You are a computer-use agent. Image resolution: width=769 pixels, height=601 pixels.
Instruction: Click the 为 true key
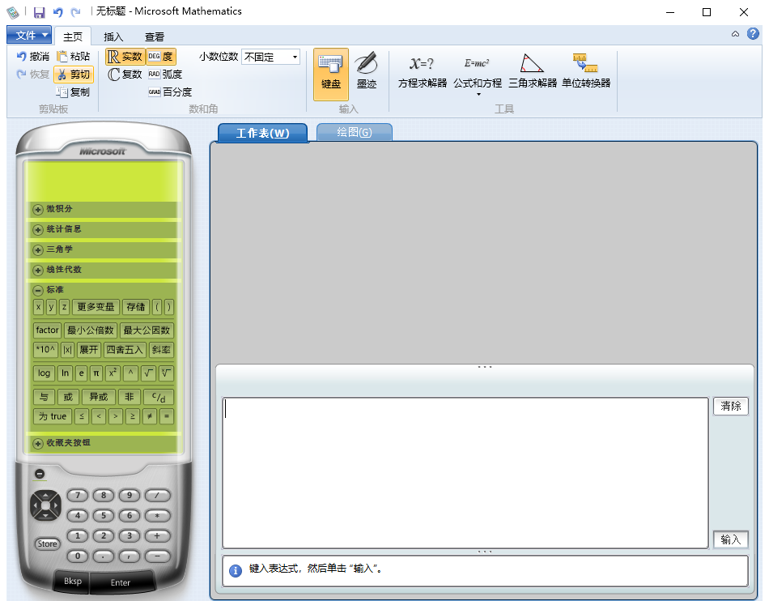pyautogui.click(x=53, y=416)
